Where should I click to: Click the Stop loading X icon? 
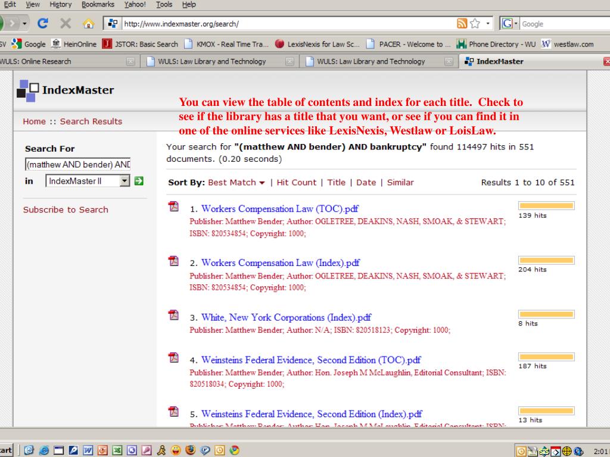(66, 23)
